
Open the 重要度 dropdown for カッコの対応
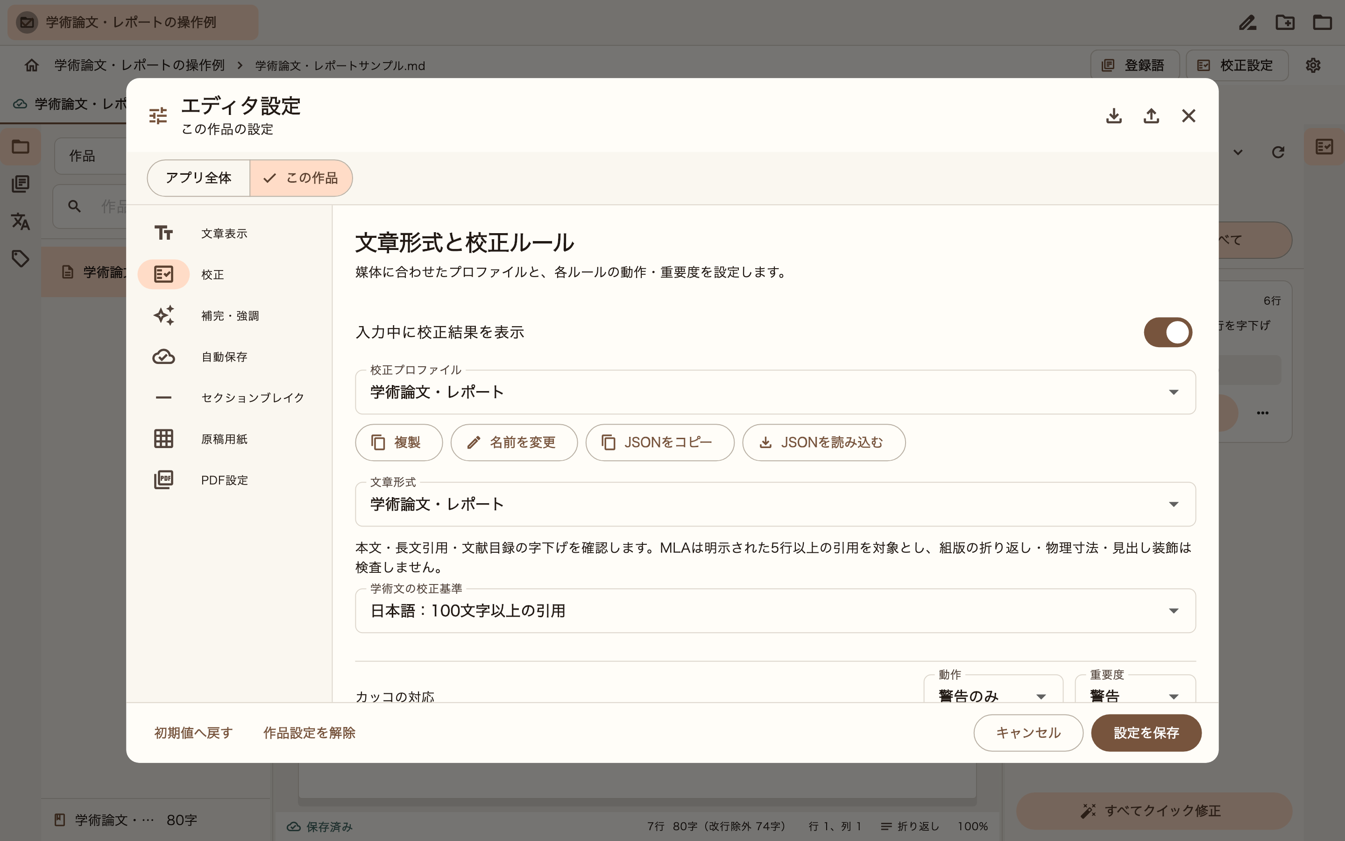pos(1135,690)
